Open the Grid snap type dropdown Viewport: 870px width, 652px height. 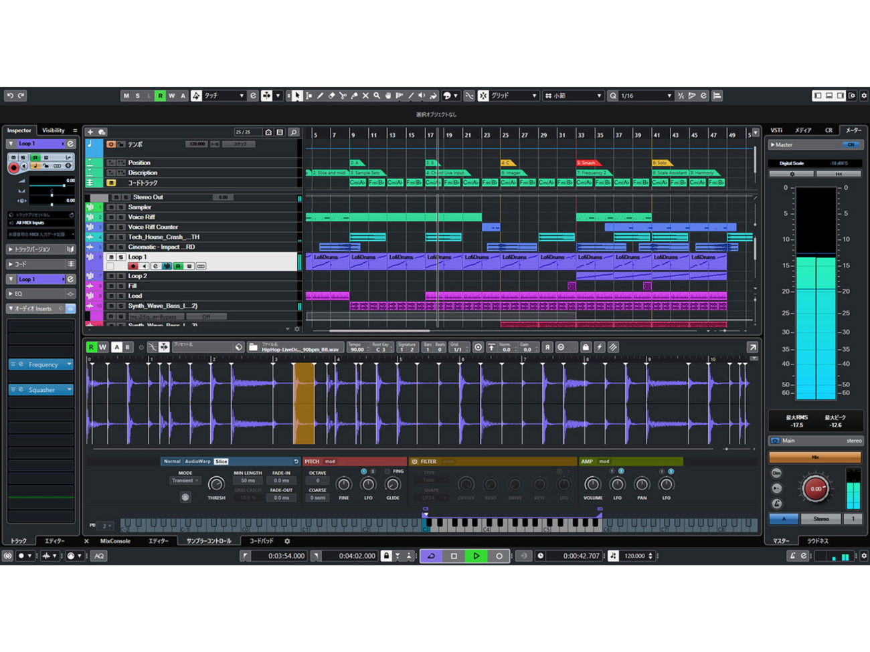point(513,96)
